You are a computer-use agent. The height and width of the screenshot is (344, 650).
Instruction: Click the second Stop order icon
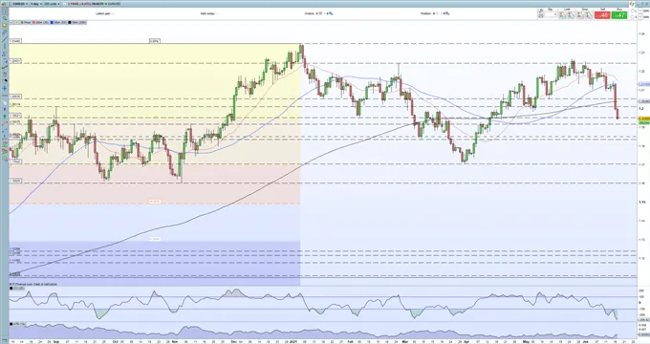[589, 15]
